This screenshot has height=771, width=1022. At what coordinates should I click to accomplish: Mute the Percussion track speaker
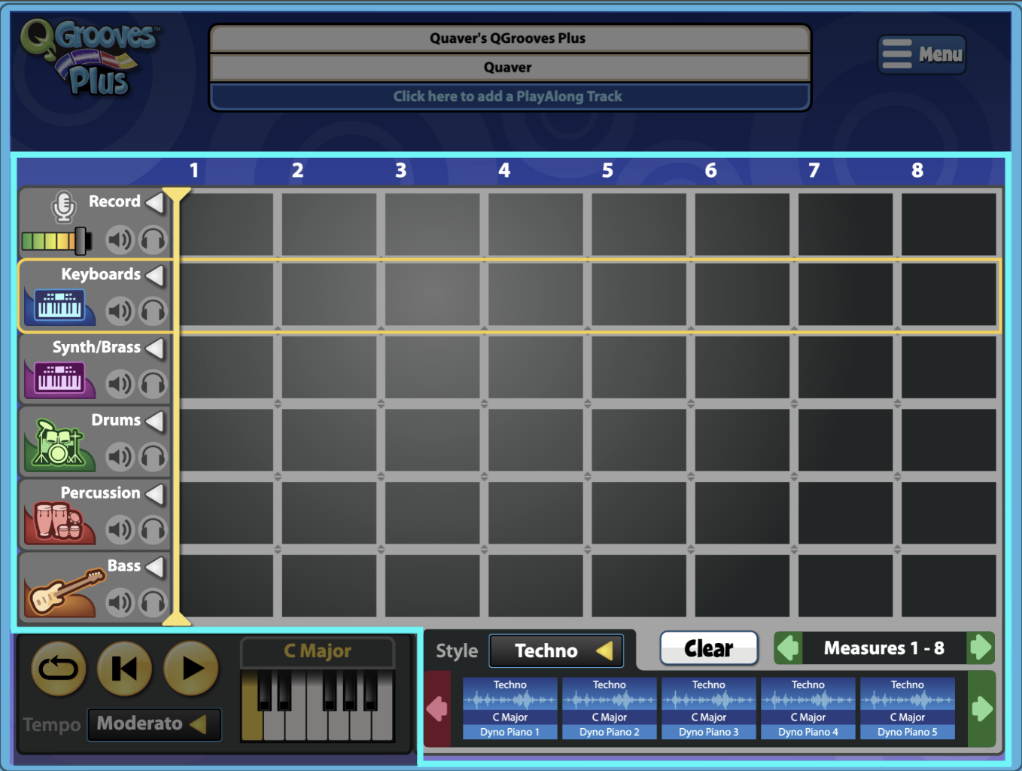coord(120,530)
